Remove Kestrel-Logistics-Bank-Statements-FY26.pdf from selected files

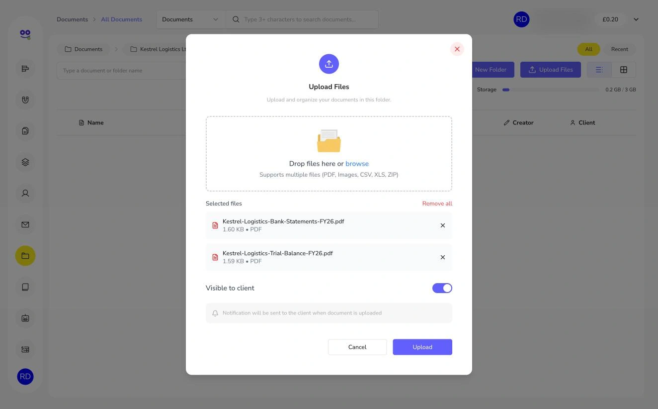pos(443,225)
